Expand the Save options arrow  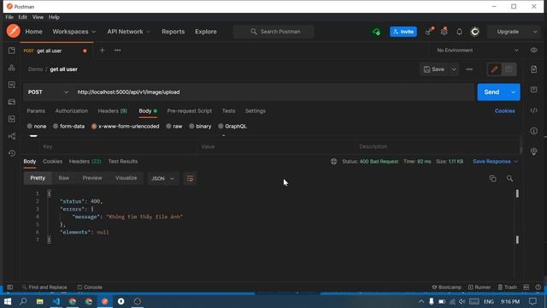click(454, 69)
